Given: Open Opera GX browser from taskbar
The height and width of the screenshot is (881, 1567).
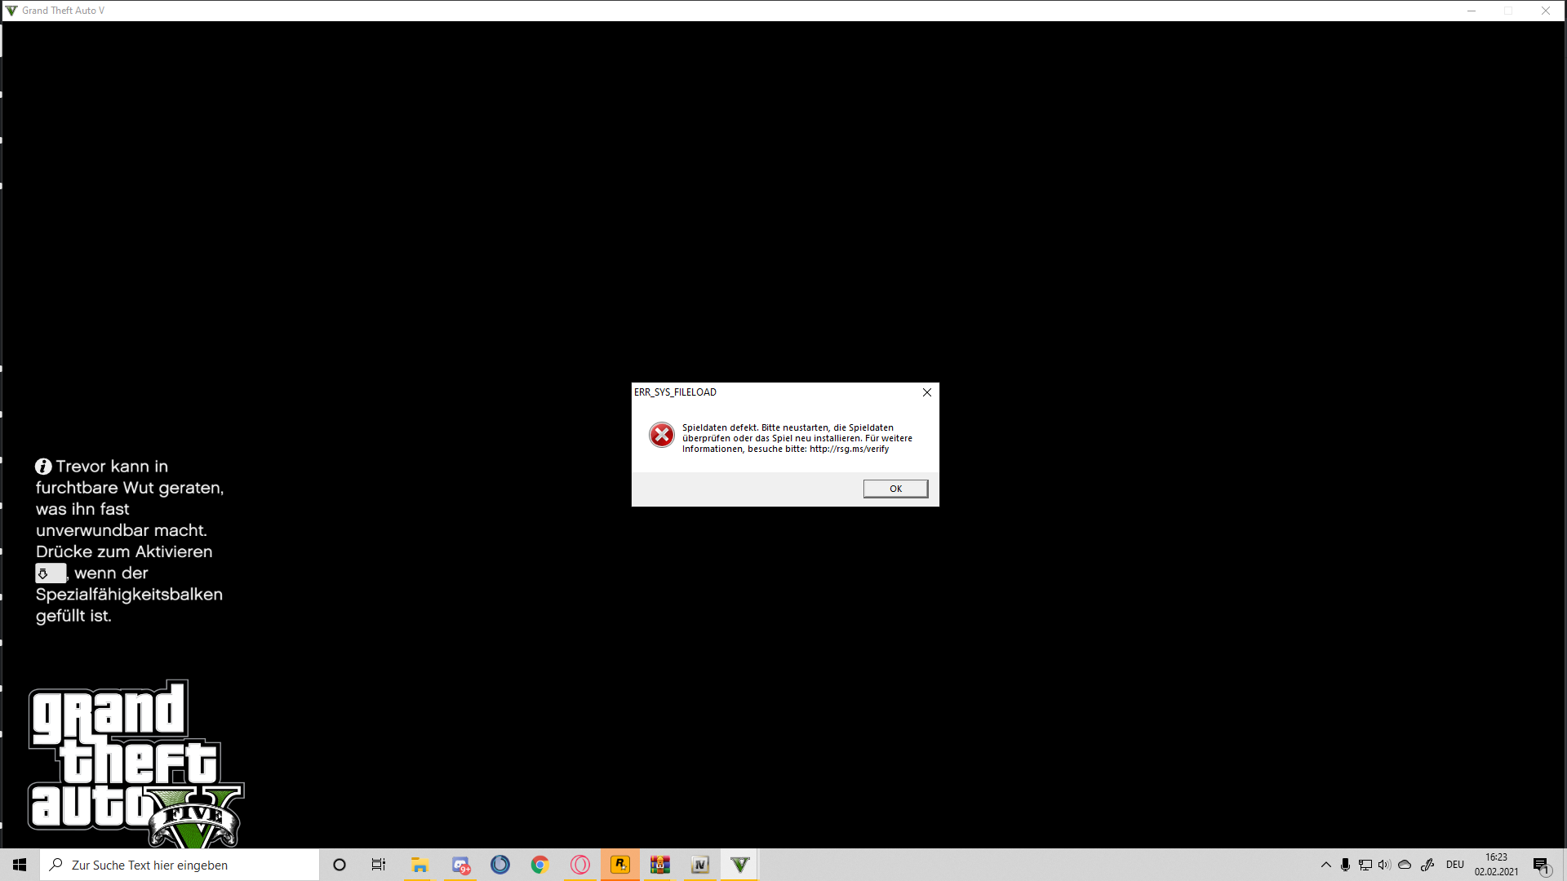Looking at the screenshot, I should pos(580,865).
